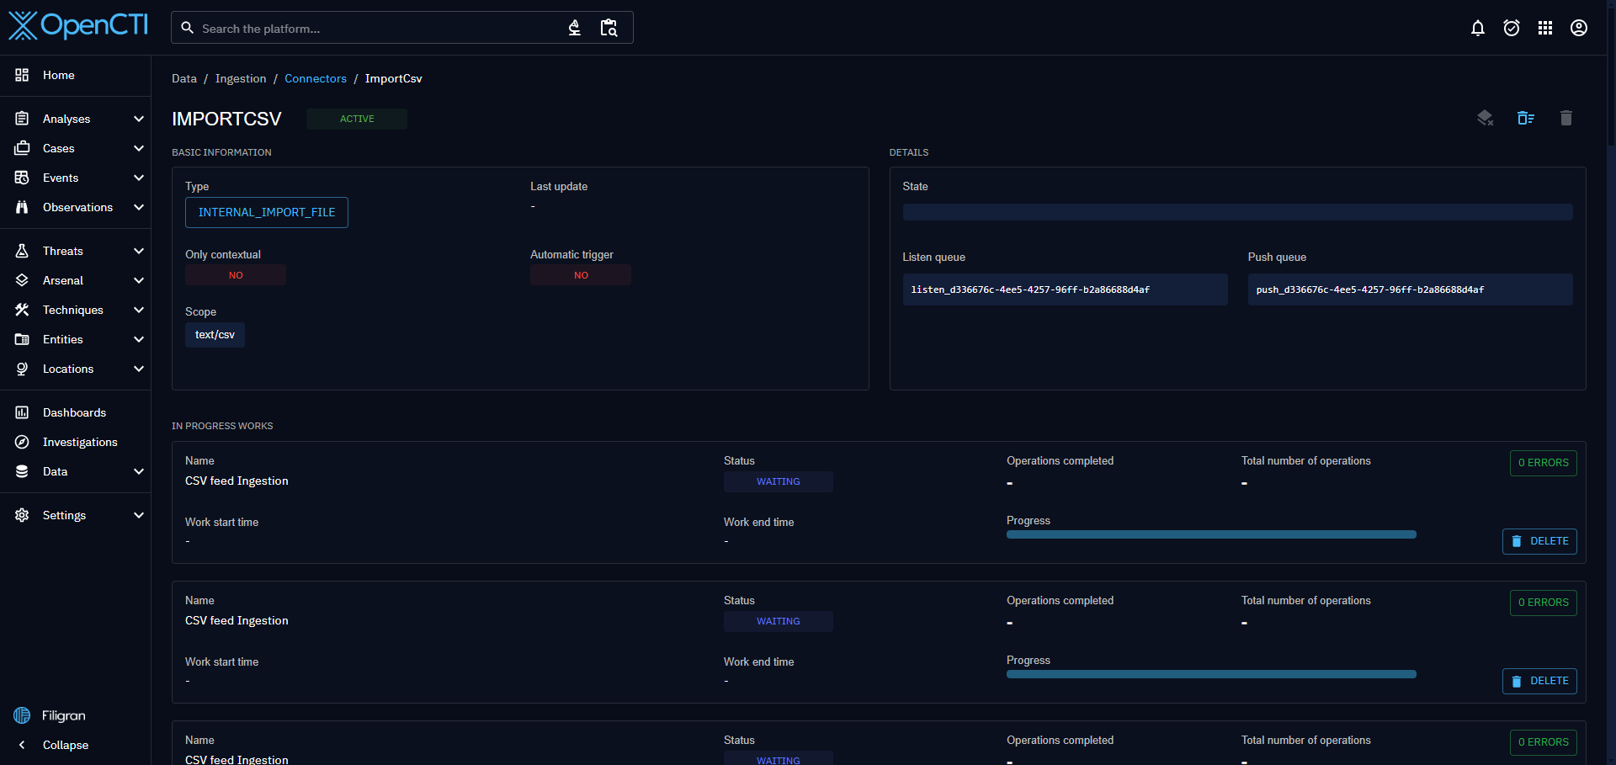1616x765 pixels.
Task: Navigate to Home in the sidebar
Action: (58, 75)
